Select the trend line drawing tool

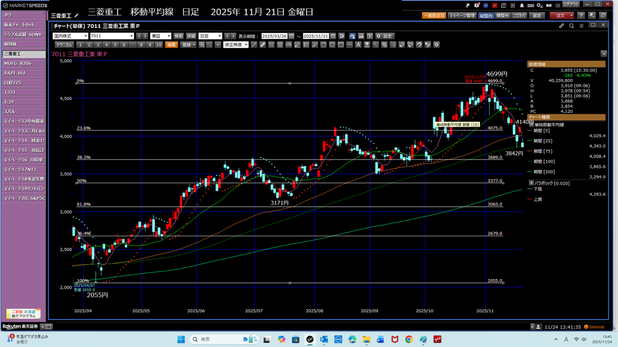[254, 45]
